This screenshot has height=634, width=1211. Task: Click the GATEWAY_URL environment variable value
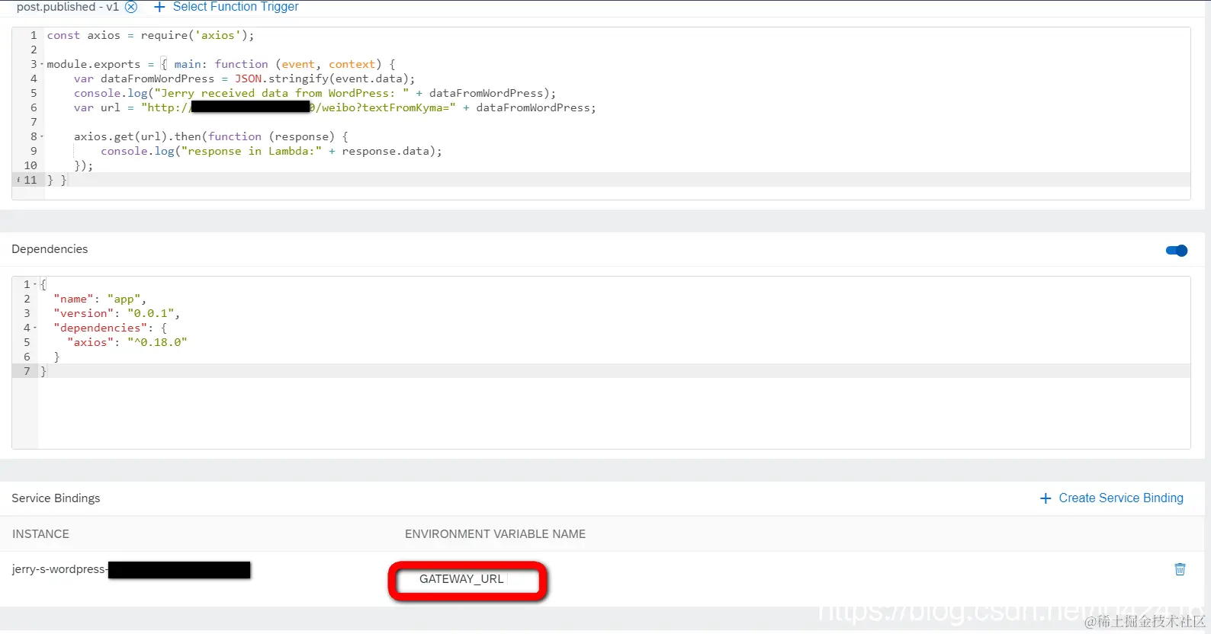click(x=461, y=579)
